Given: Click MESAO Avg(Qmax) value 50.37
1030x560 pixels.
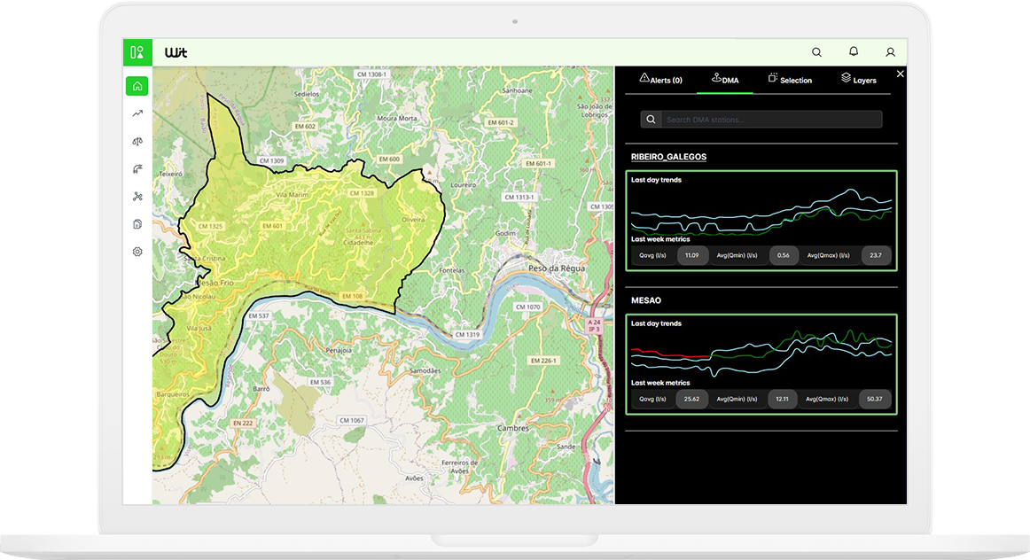Looking at the screenshot, I should [x=874, y=399].
